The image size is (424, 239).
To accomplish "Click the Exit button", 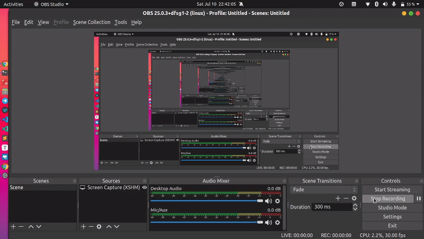I will tap(392, 226).
